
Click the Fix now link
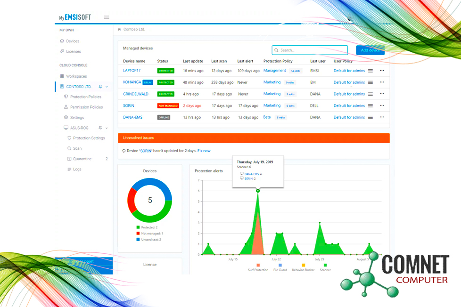coord(204,151)
